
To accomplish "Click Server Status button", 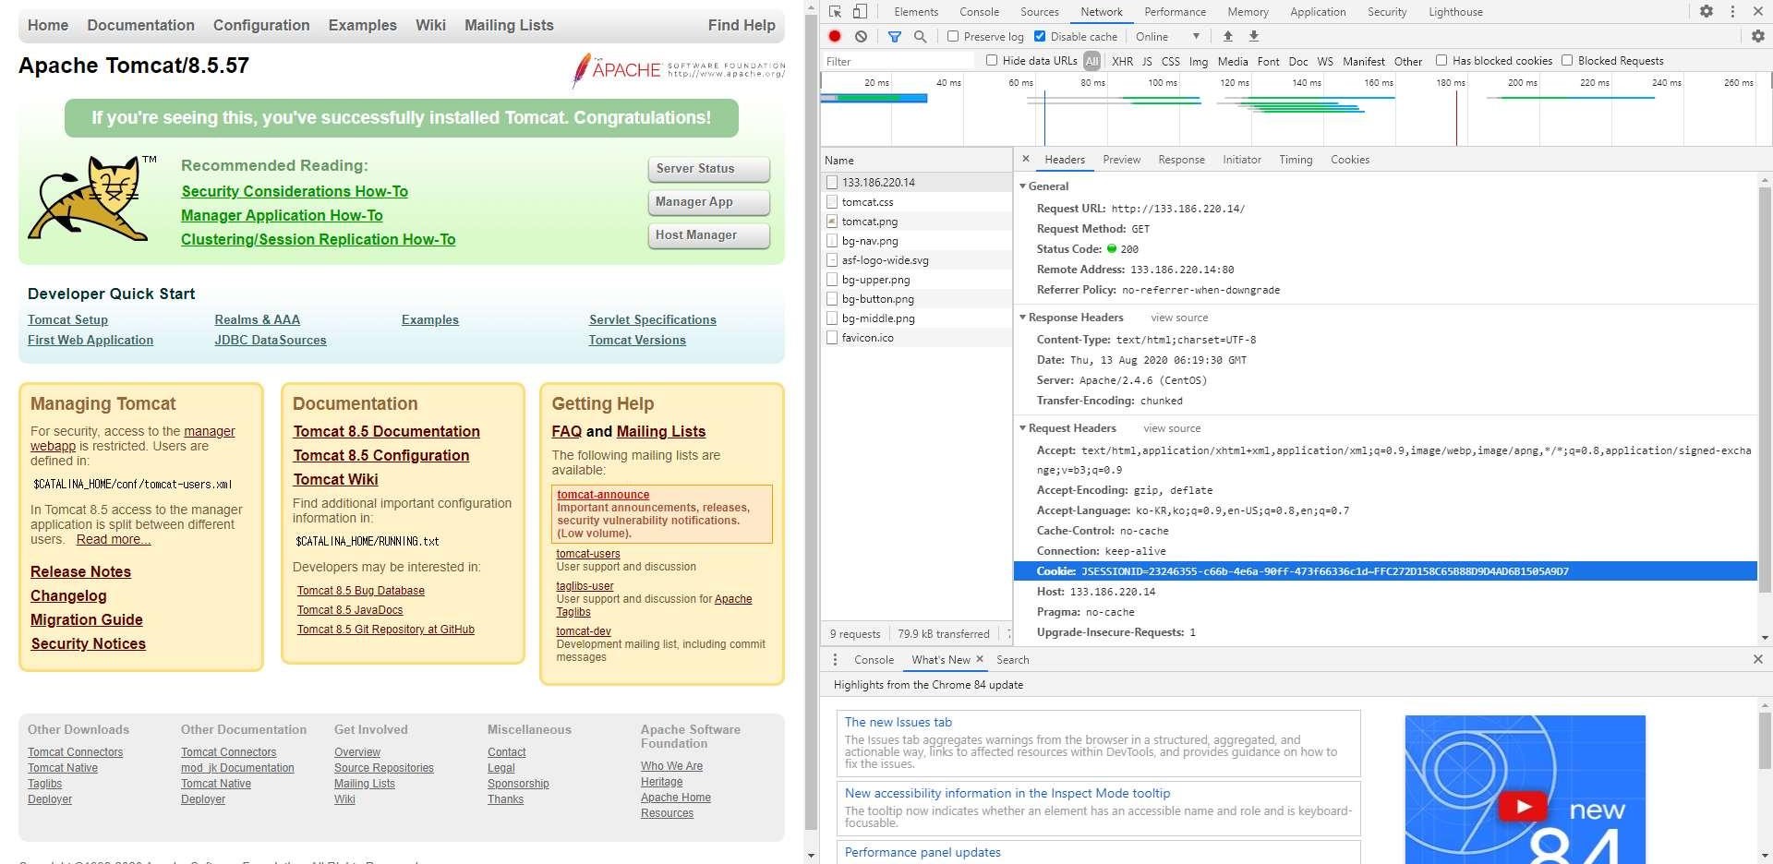I will click(x=708, y=169).
